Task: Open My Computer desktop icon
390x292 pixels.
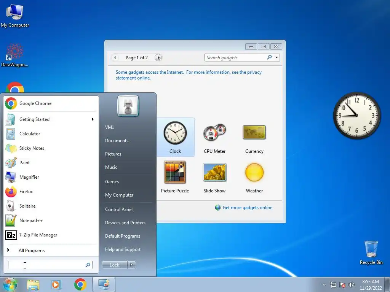Action: click(x=15, y=15)
